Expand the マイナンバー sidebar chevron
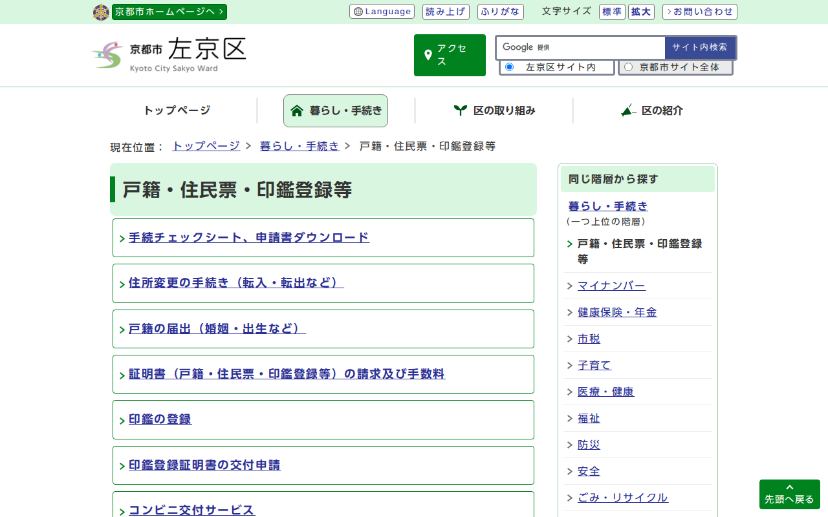The width and height of the screenshot is (828, 517). pos(569,286)
